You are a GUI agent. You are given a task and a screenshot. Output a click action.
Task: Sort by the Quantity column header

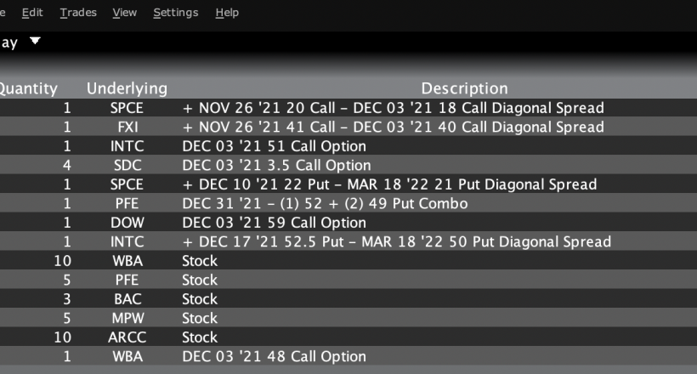pos(28,88)
